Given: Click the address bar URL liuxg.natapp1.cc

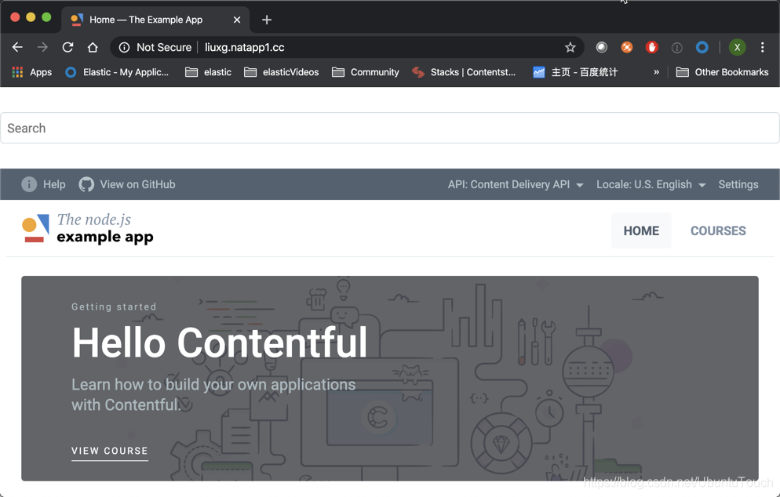Looking at the screenshot, I should pyautogui.click(x=244, y=47).
